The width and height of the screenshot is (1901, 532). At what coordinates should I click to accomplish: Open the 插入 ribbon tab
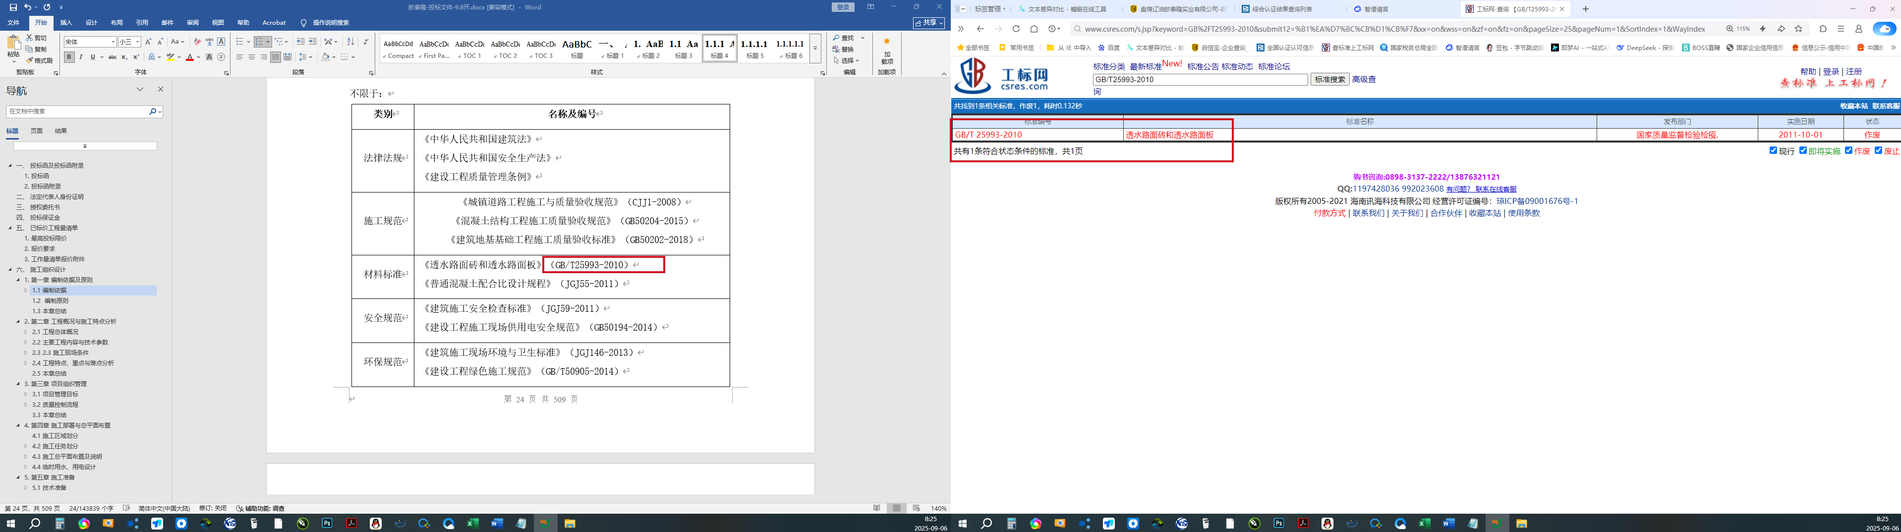(x=66, y=23)
